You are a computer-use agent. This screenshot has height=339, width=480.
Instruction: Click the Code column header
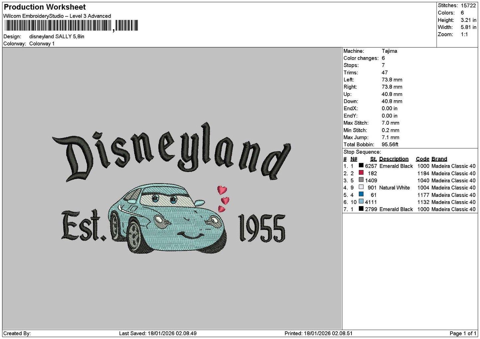coord(423,159)
